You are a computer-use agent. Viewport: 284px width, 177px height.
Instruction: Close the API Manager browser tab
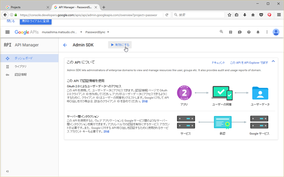96,7
